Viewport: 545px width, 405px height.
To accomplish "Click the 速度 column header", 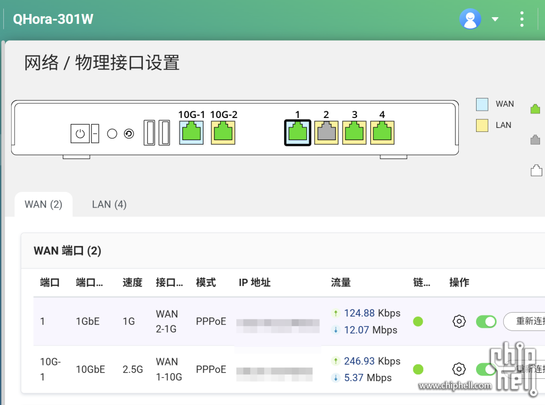I will click(x=132, y=282).
